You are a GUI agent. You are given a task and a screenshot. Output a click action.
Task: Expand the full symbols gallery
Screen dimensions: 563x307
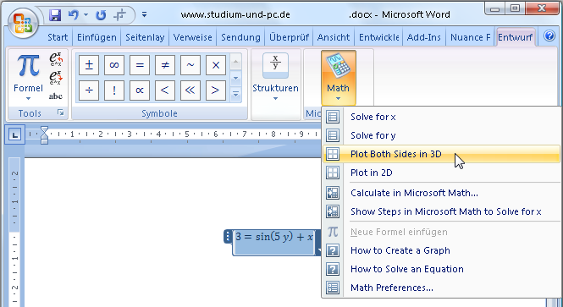(235, 95)
